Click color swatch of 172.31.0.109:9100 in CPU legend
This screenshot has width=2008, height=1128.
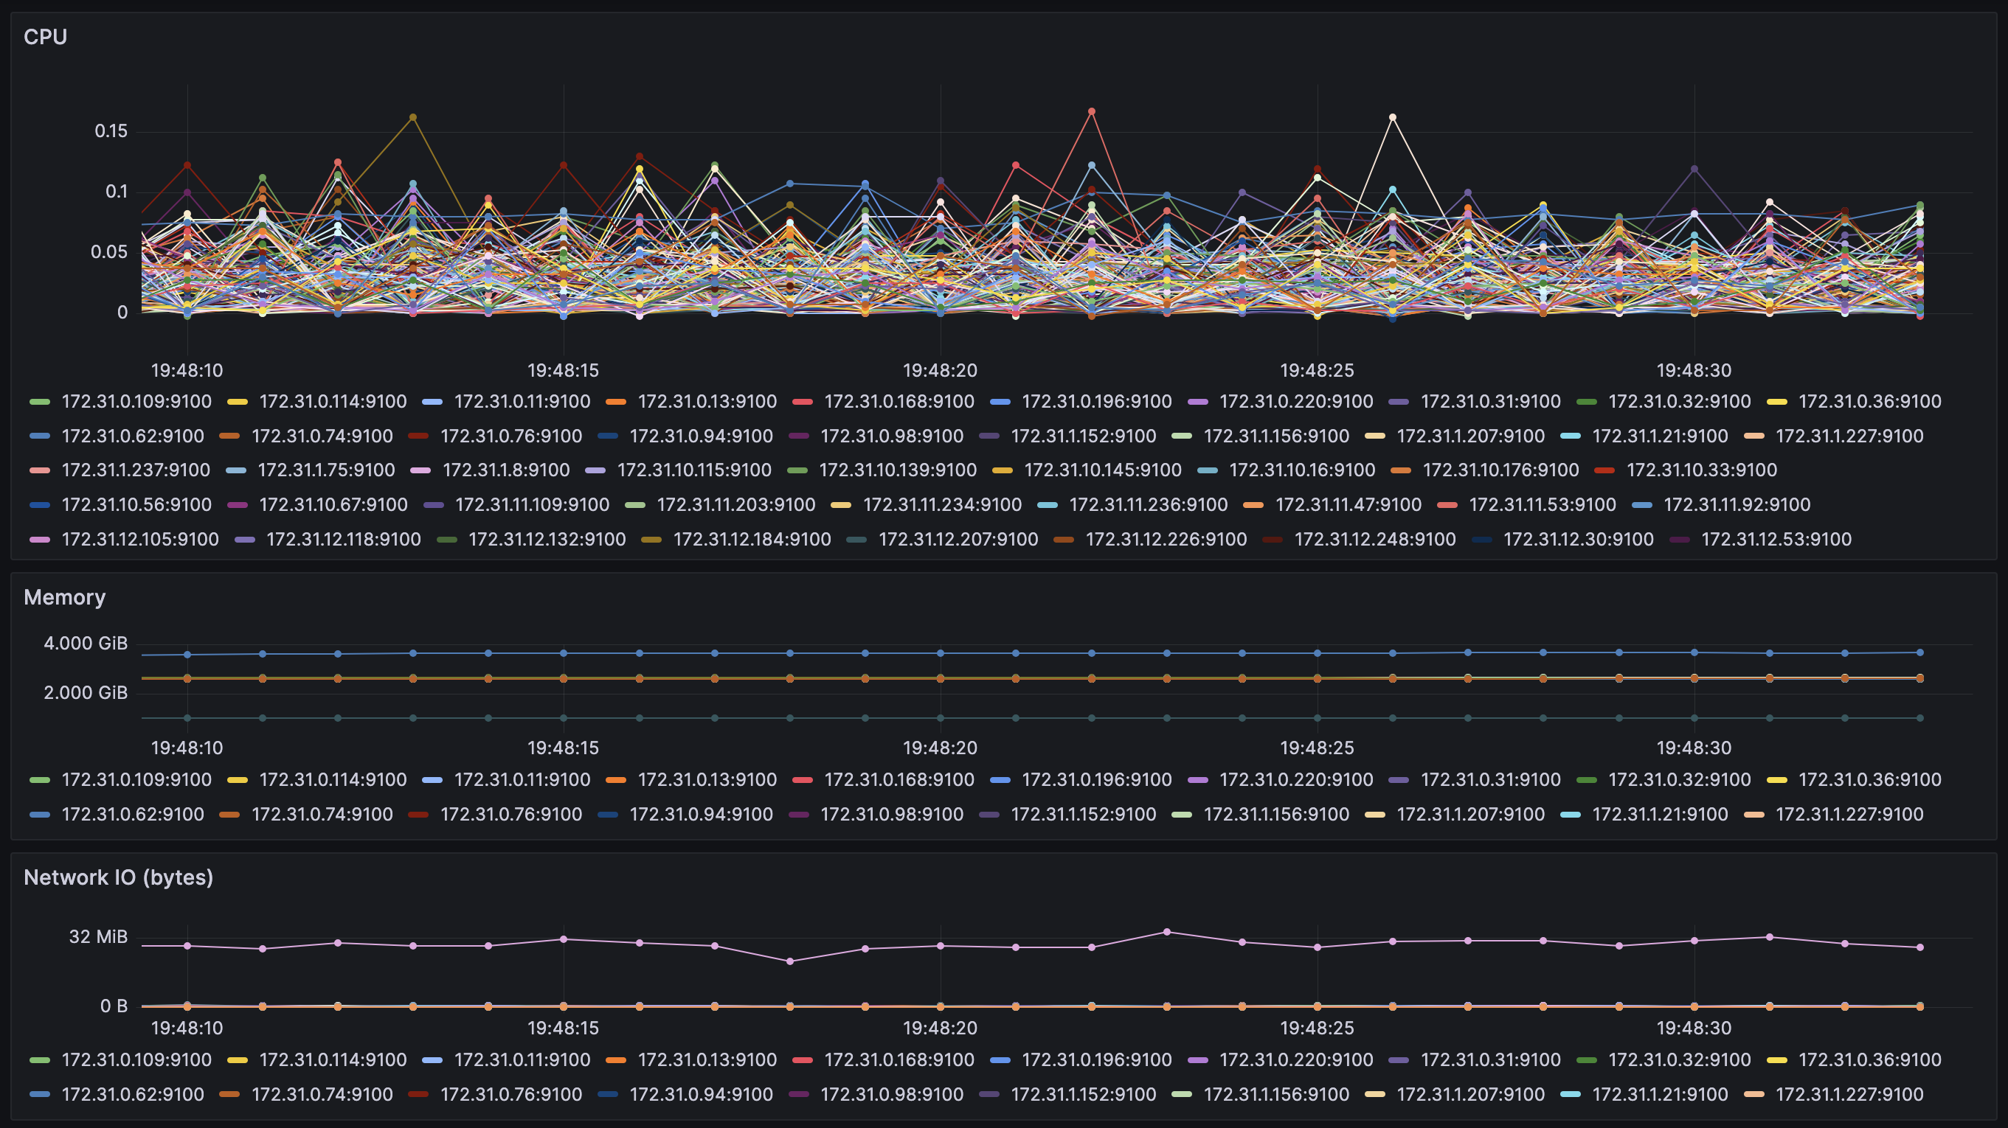click(40, 402)
